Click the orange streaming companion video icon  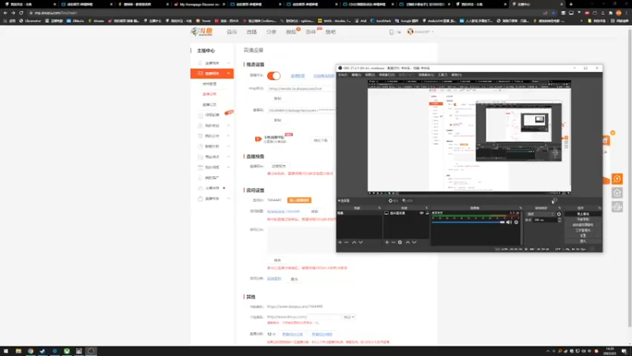pyautogui.click(x=258, y=139)
